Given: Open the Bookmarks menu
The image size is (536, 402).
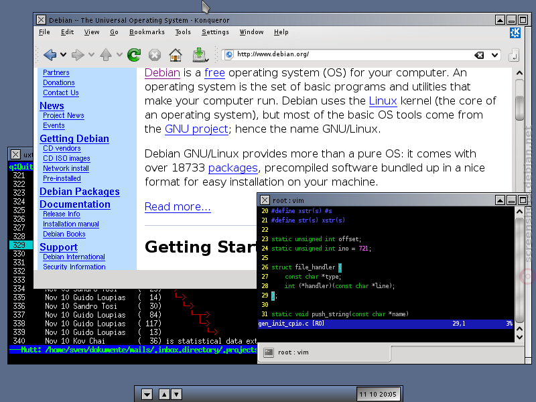Looking at the screenshot, I should [147, 32].
